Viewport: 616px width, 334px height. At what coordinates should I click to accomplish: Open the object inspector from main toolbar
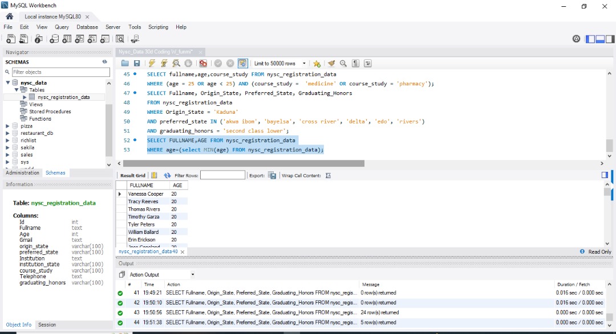tap(39, 39)
